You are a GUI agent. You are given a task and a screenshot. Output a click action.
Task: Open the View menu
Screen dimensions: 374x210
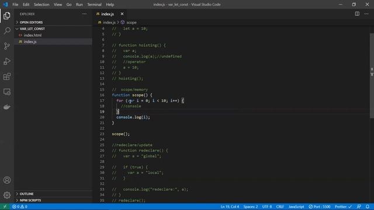tap(58, 4)
